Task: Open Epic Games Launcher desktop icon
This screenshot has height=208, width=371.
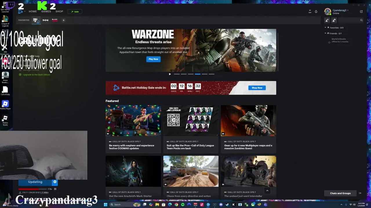Action: 5,8
